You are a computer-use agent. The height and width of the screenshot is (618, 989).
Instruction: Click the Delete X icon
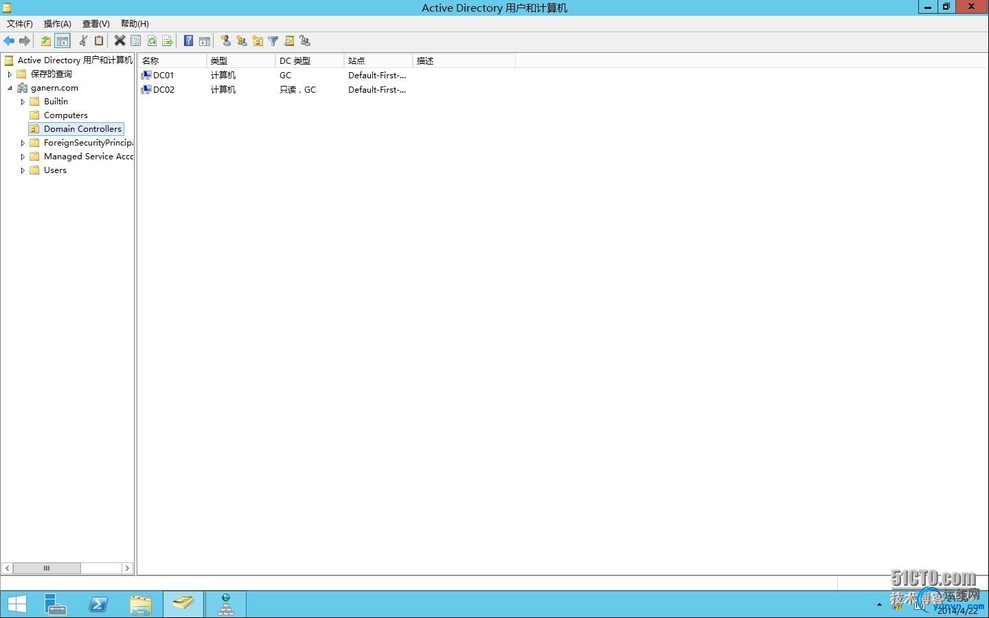click(120, 41)
